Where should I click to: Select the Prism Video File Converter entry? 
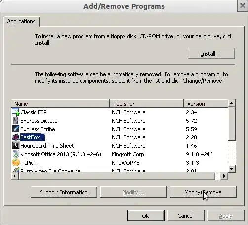[51, 170]
